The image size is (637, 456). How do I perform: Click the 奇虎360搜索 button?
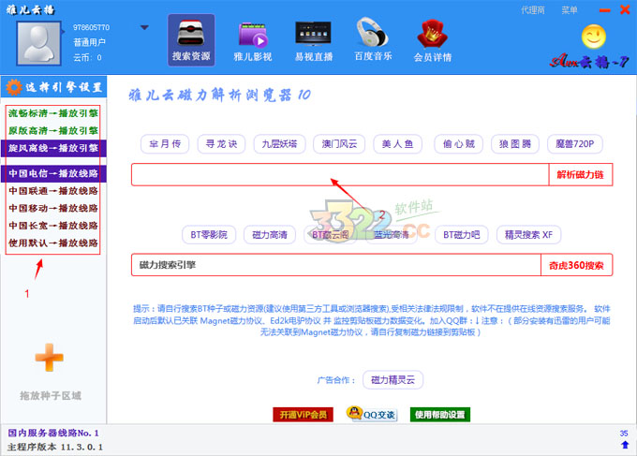click(576, 265)
